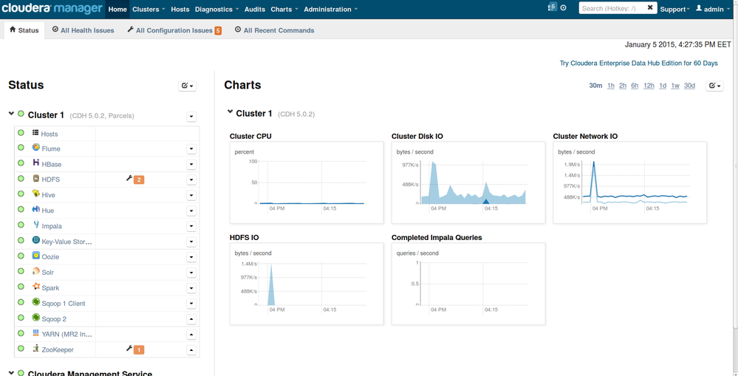This screenshot has width=738, height=376.
Task: Click the Flume service icon
Action: [x=35, y=148]
